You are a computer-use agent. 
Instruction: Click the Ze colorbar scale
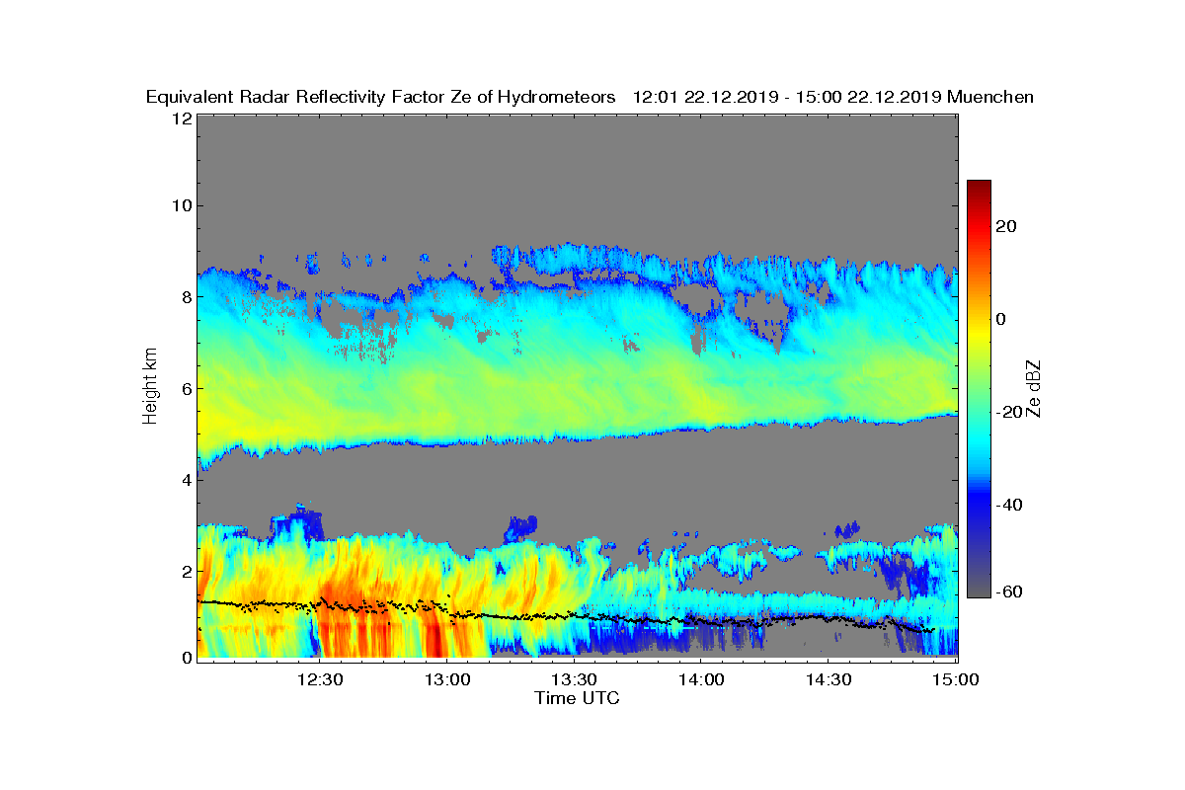point(979,388)
